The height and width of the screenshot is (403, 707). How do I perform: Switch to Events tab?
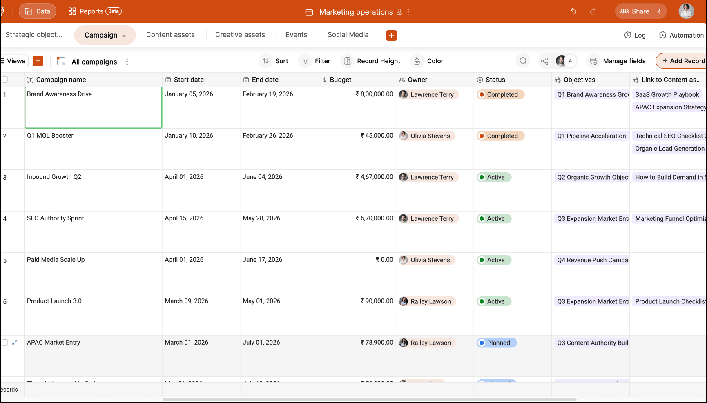click(x=296, y=35)
